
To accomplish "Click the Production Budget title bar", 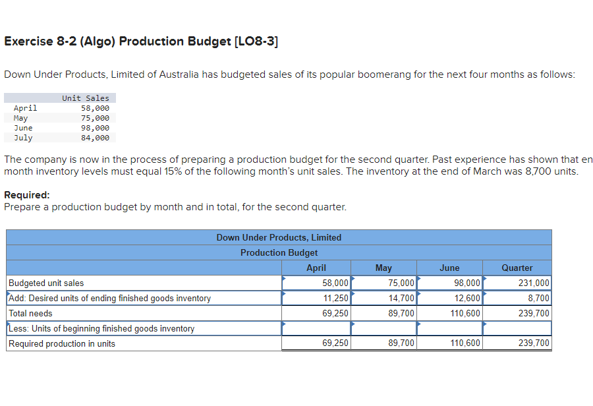I will tap(279, 252).
